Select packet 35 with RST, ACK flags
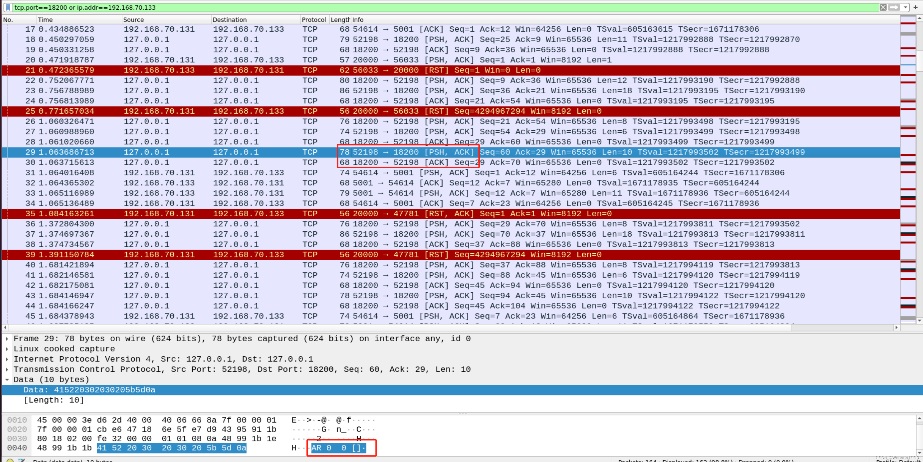The width and height of the screenshot is (923, 462). pos(451,214)
